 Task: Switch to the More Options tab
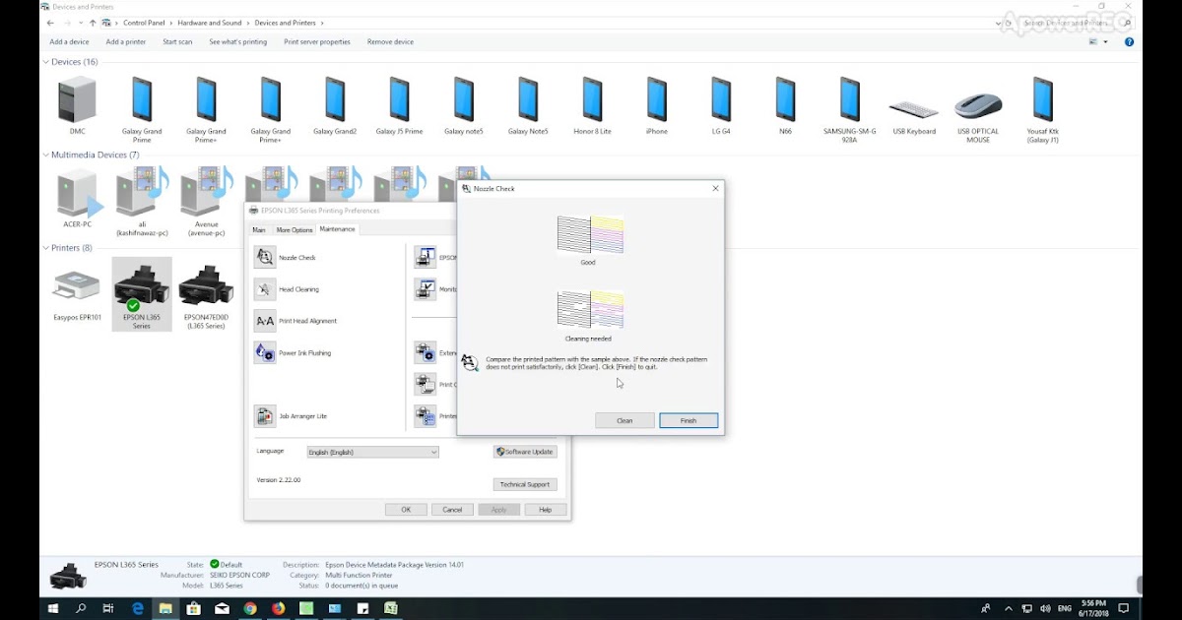pos(295,229)
